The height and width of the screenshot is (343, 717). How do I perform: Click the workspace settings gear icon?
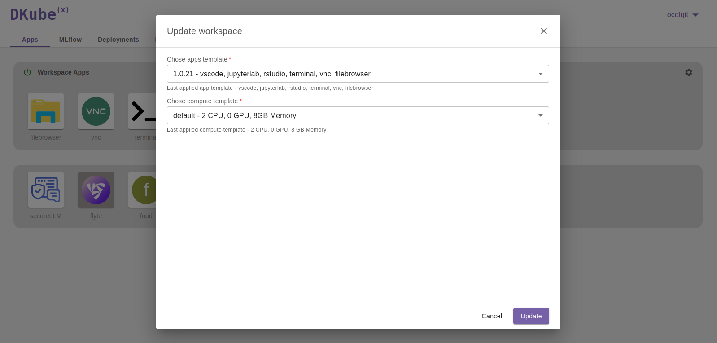[x=688, y=72]
